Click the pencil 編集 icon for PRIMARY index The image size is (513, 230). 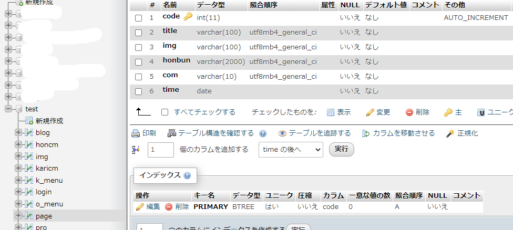140,207
